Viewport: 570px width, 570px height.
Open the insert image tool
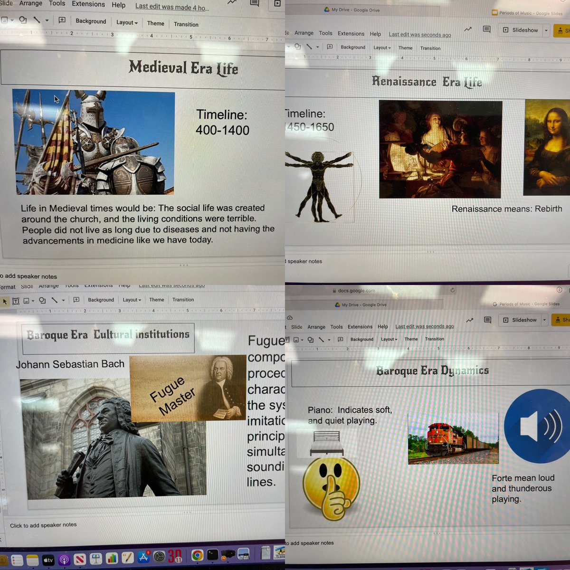27,300
